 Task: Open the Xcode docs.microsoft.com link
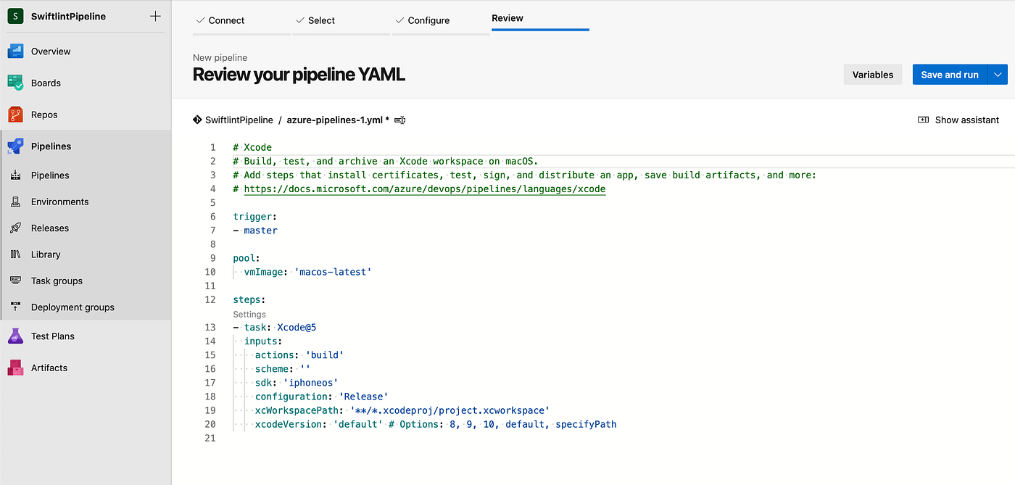[424, 189]
